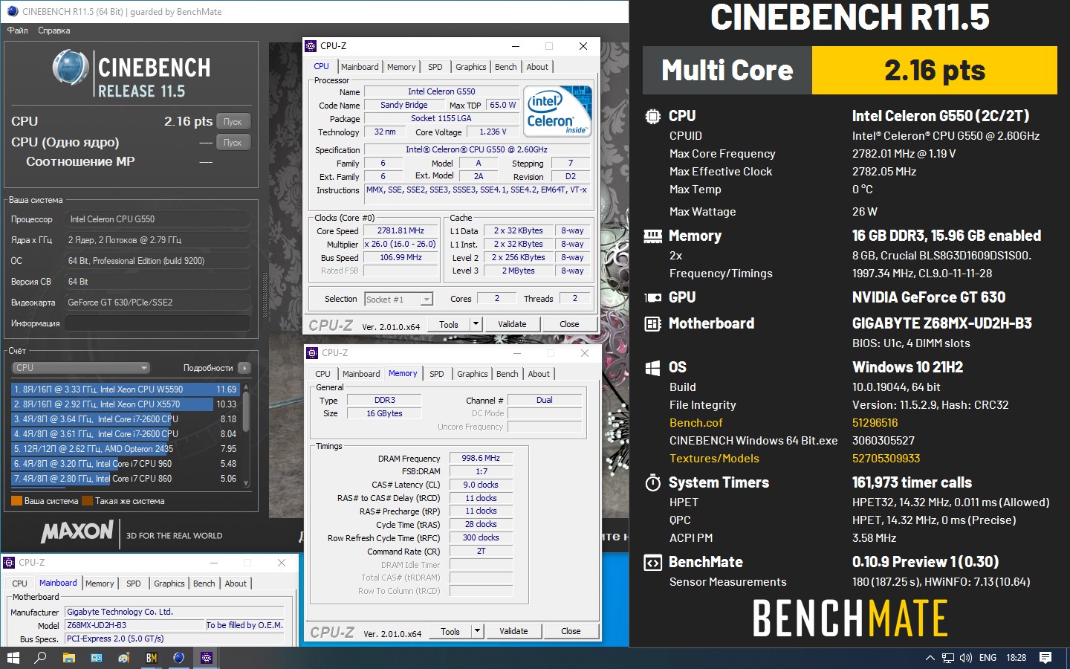Open SPD tab in top CPU-Z window
The image size is (1070, 669).
(435, 67)
